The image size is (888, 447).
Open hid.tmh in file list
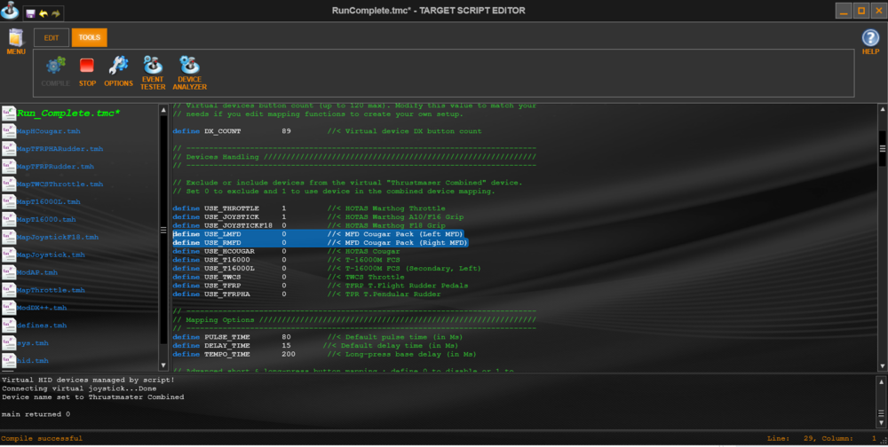click(x=33, y=360)
